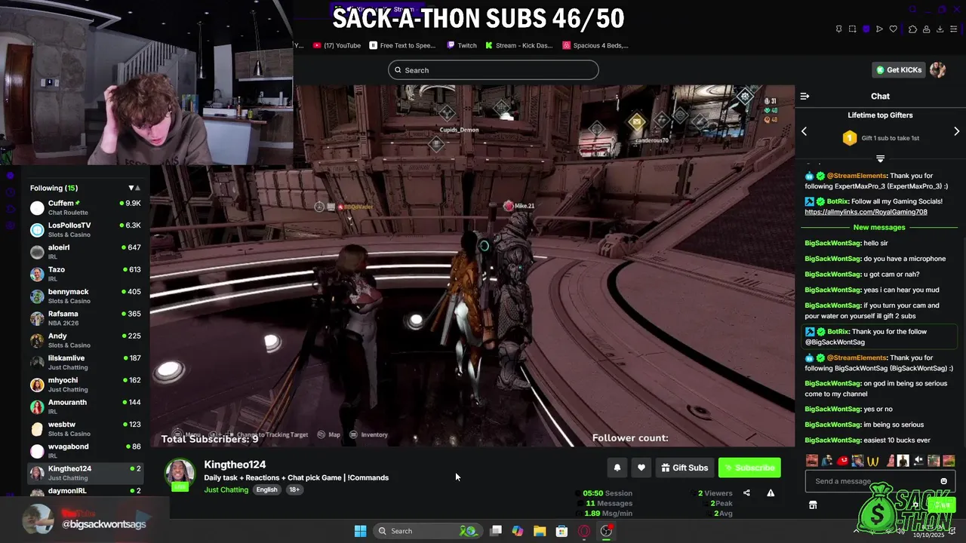The height and width of the screenshot is (543, 966).
Task: Open the browser easy setup sliders icon
Action: [x=954, y=29]
